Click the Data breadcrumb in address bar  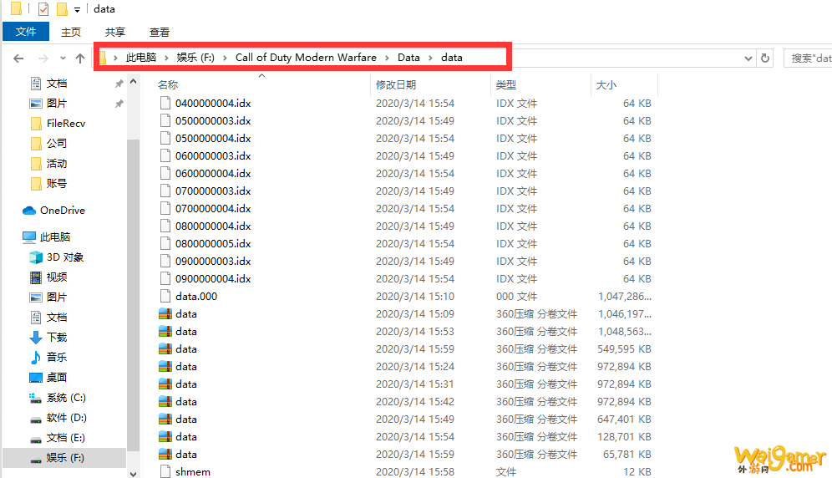(x=408, y=58)
